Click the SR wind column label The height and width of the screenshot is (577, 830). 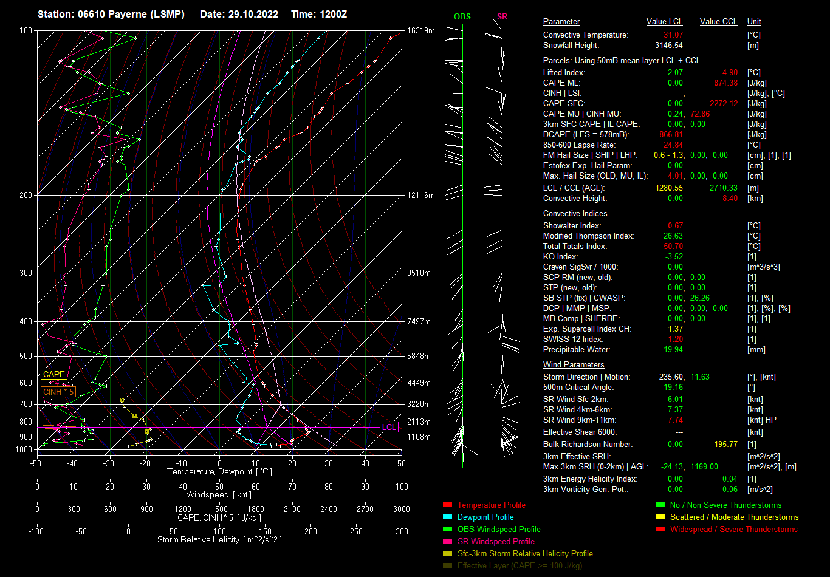[502, 16]
